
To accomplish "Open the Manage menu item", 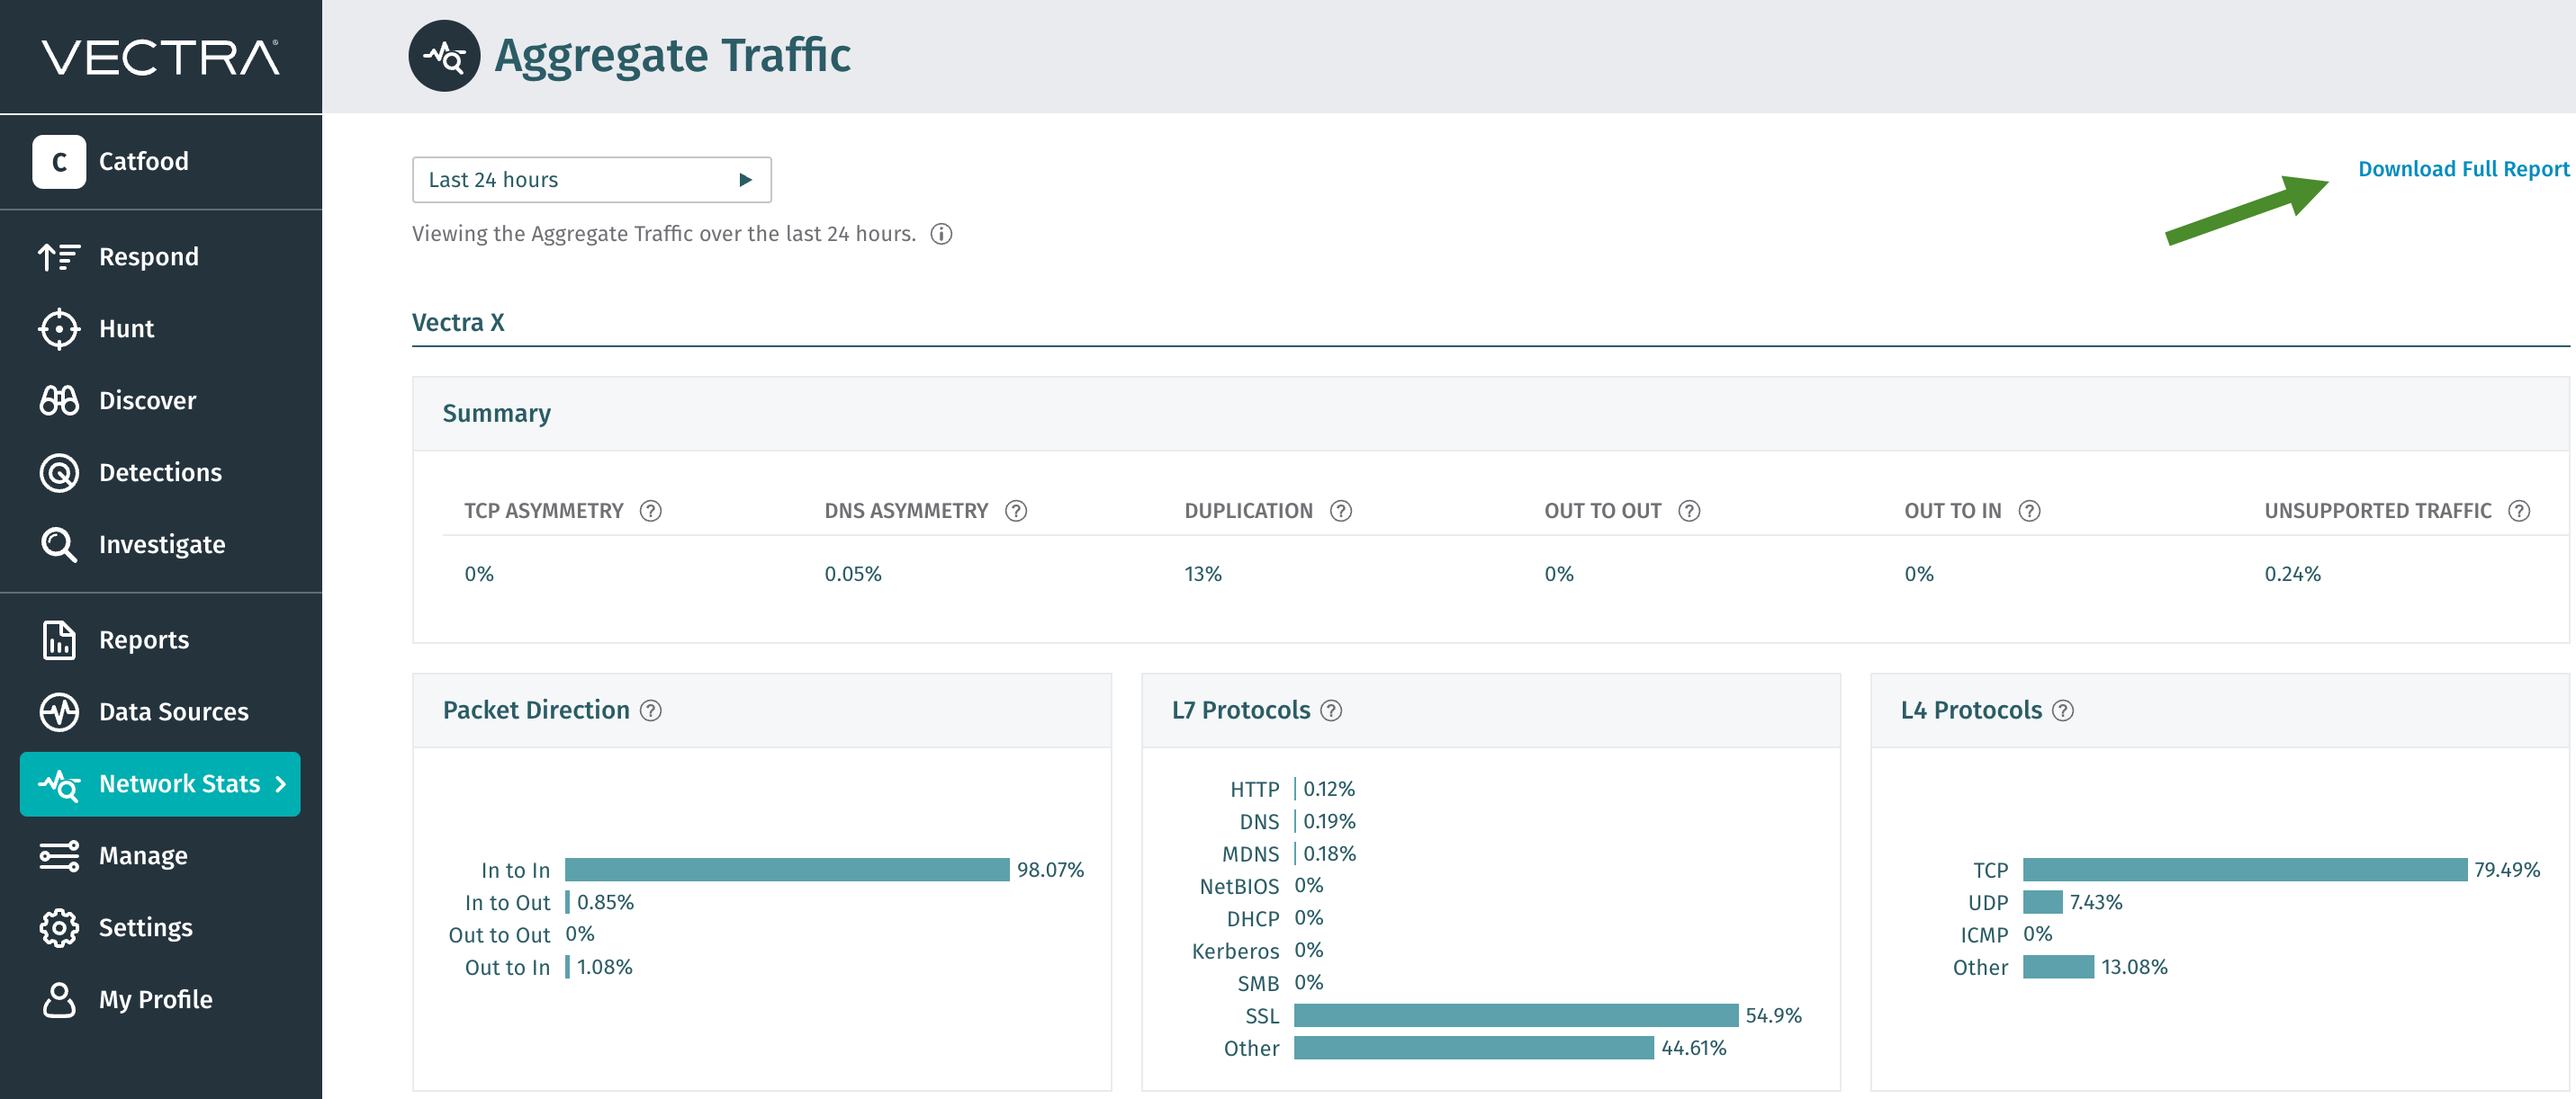I will (143, 855).
